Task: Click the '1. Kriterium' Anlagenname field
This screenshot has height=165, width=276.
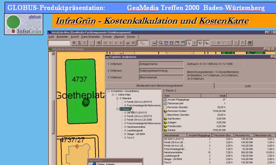Action: click(161, 64)
